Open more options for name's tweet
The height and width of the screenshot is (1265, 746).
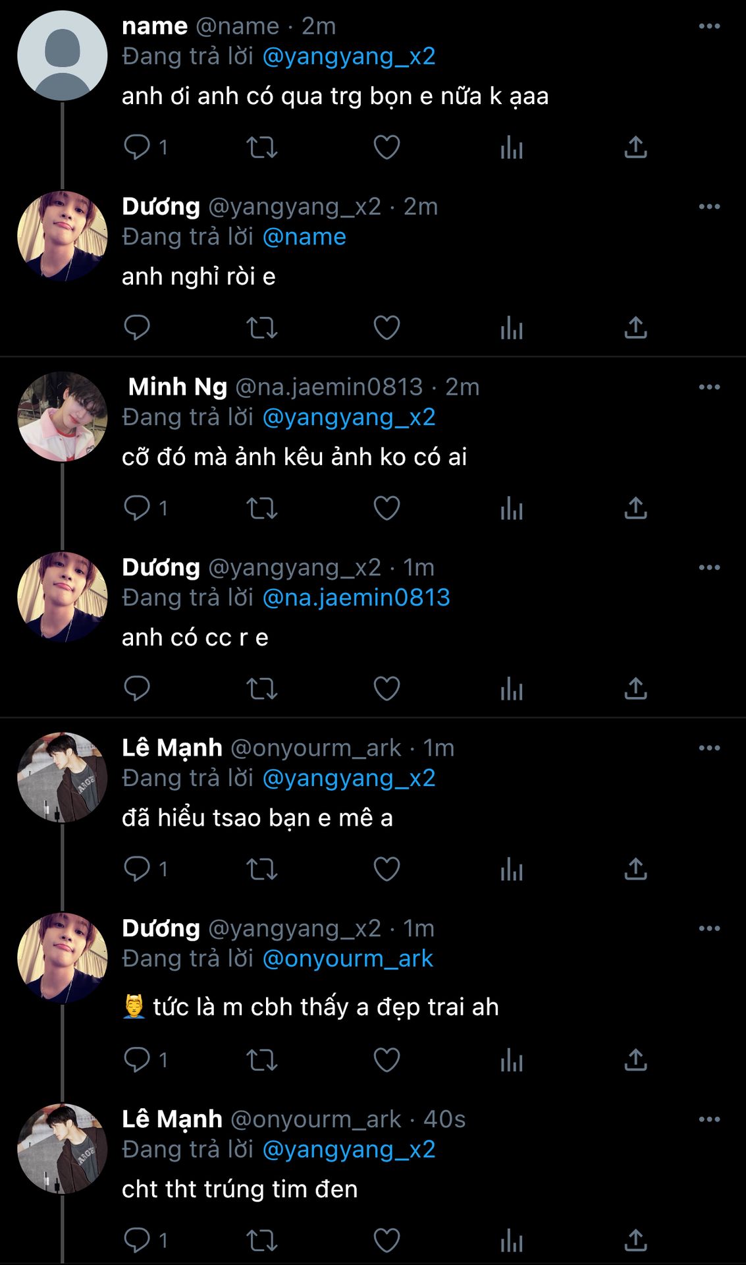point(709,26)
